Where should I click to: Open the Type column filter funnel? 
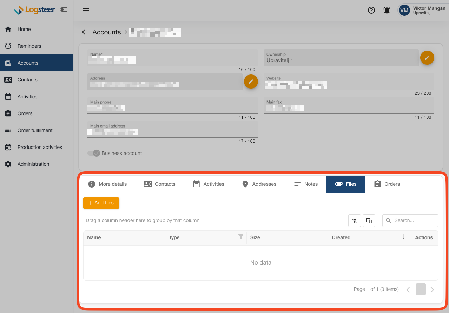coord(240,236)
